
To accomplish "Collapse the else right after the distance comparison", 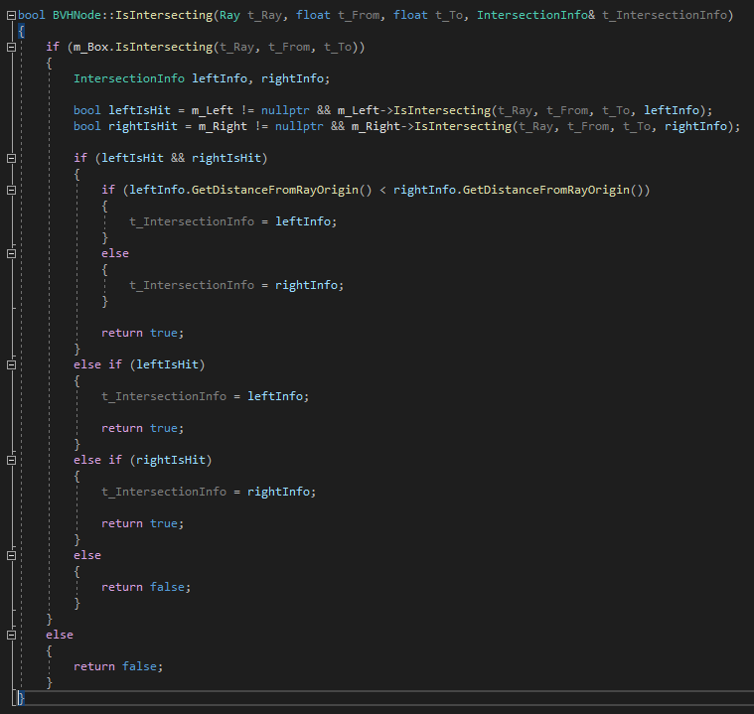I will tap(12, 253).
